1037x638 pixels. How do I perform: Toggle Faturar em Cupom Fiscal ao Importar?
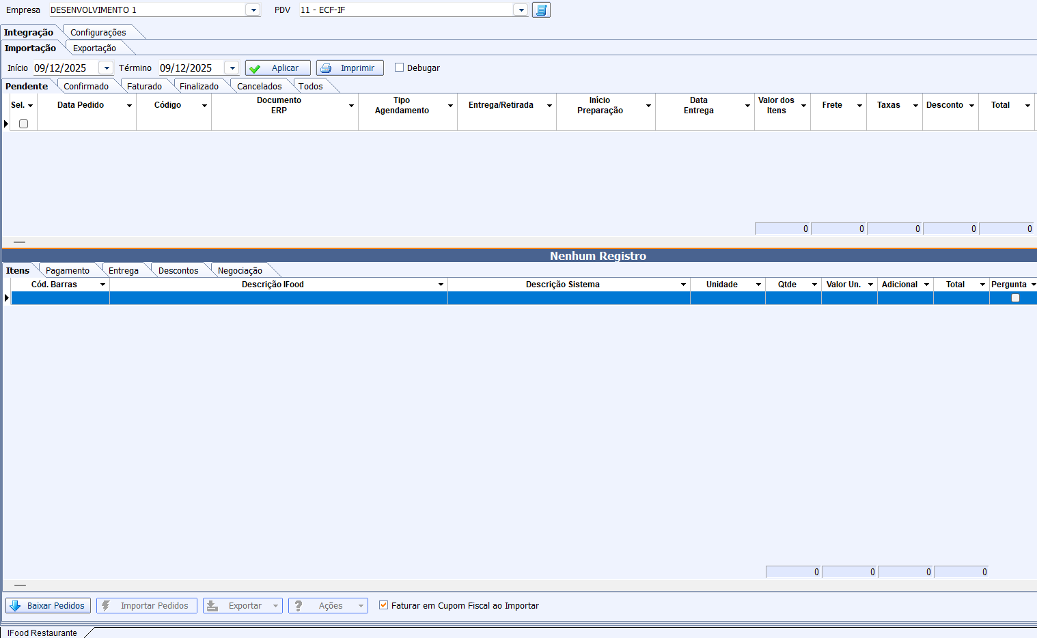384,605
